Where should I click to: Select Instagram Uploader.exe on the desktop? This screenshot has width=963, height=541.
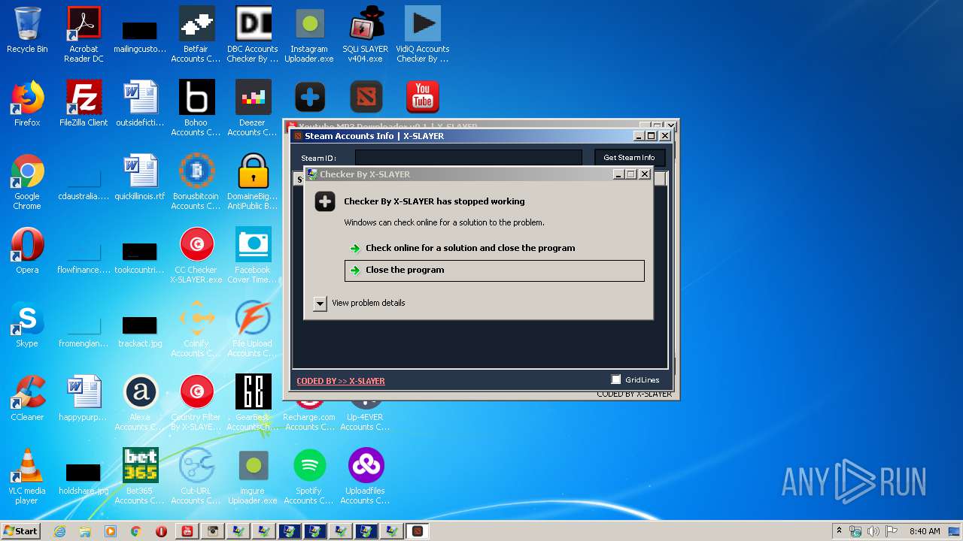pyautogui.click(x=309, y=34)
